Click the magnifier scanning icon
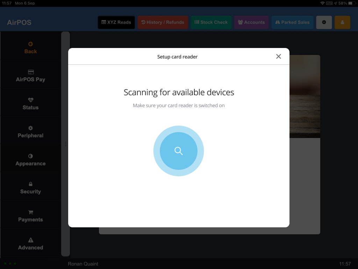The width and height of the screenshot is (358, 269). [178, 151]
